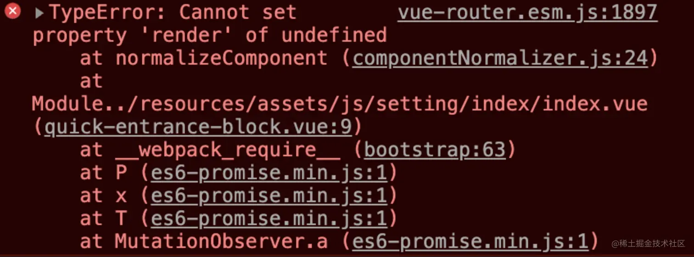Expand the TypeError disclosure triangle

click(x=39, y=13)
